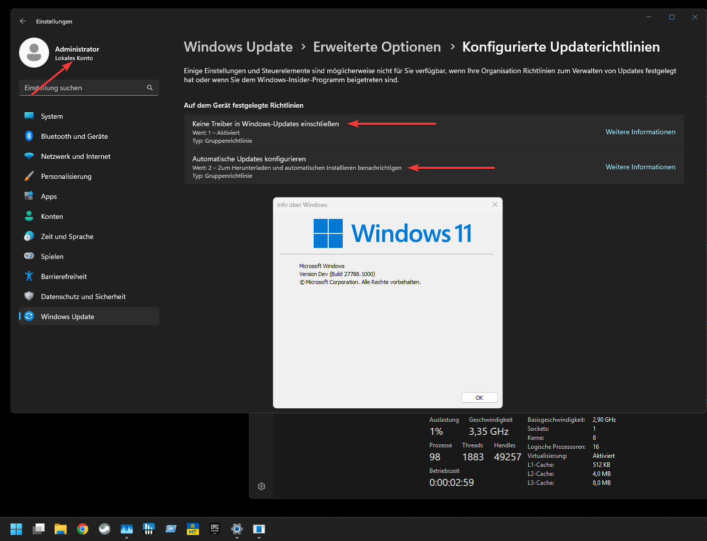707x541 pixels.
Task: Click the Barrierefreiheit accessibility icon
Action: pos(29,276)
